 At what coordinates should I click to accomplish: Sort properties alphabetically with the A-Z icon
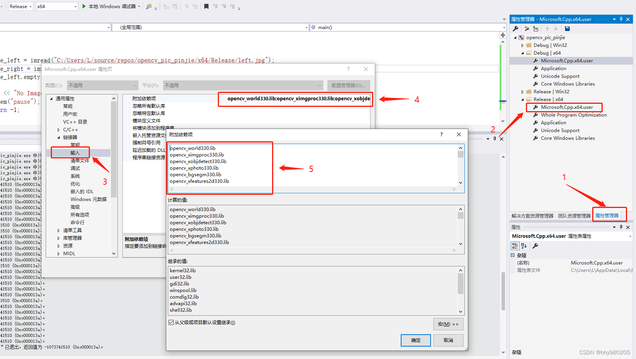(524, 246)
